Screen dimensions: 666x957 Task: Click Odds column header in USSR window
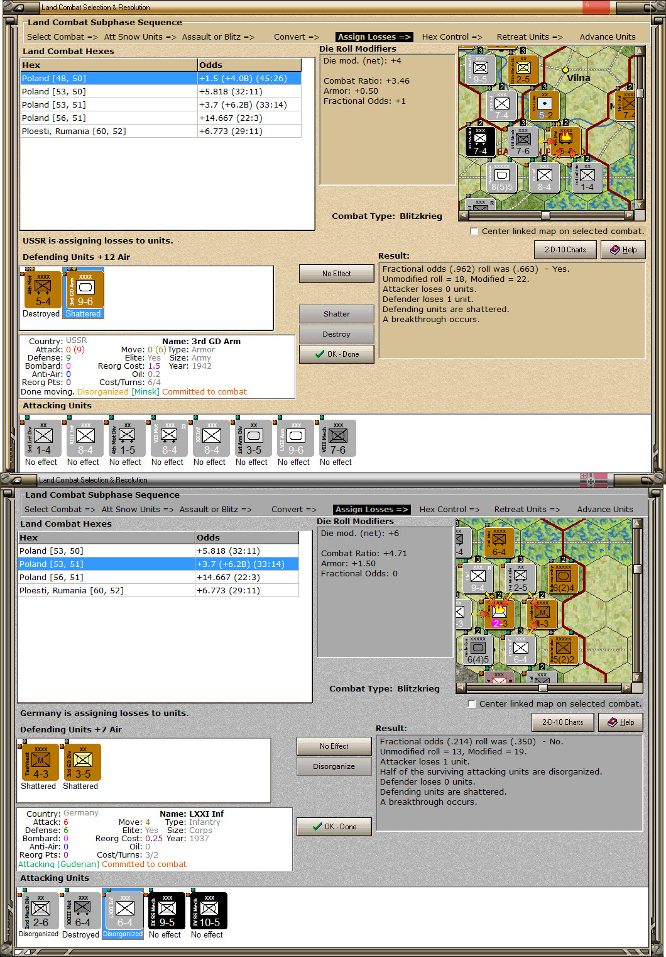249,65
